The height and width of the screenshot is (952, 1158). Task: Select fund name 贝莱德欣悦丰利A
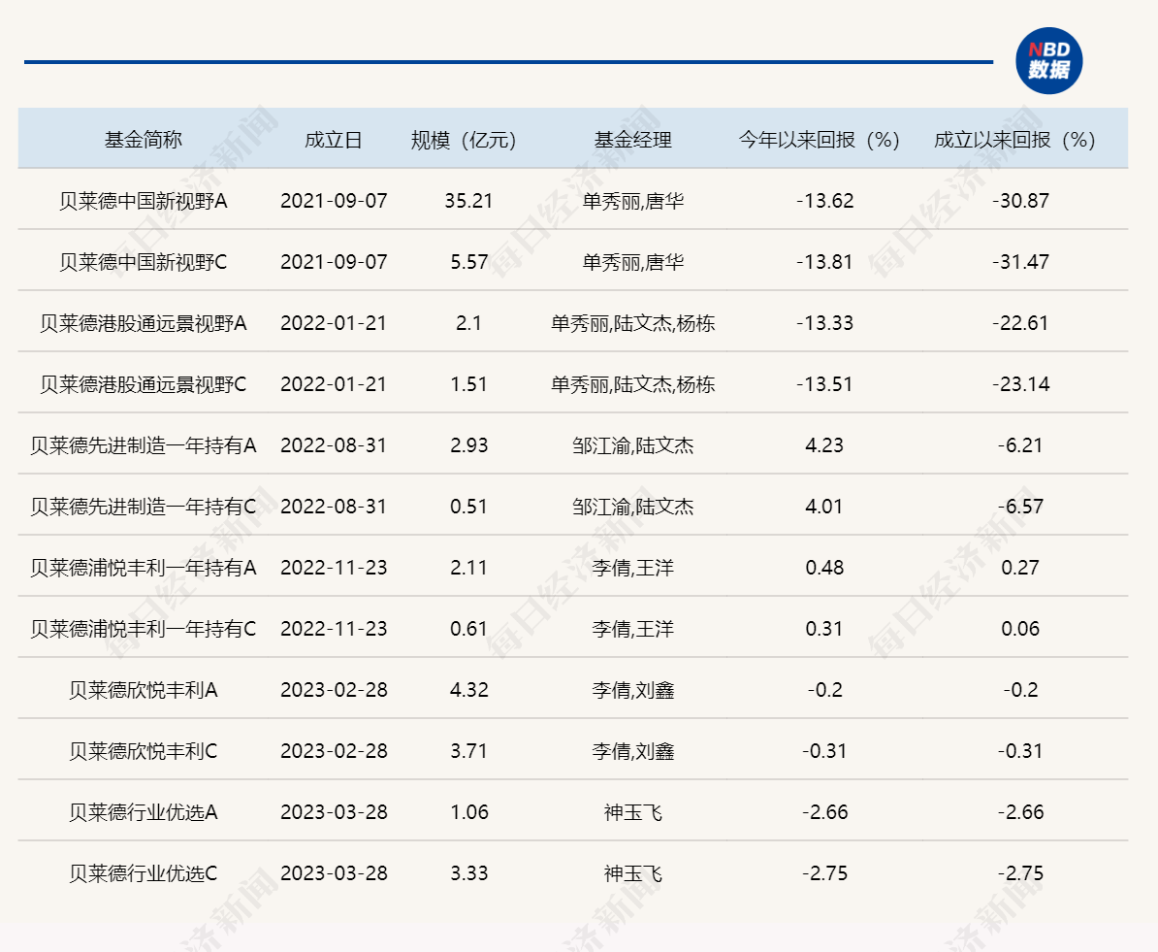click(x=144, y=690)
